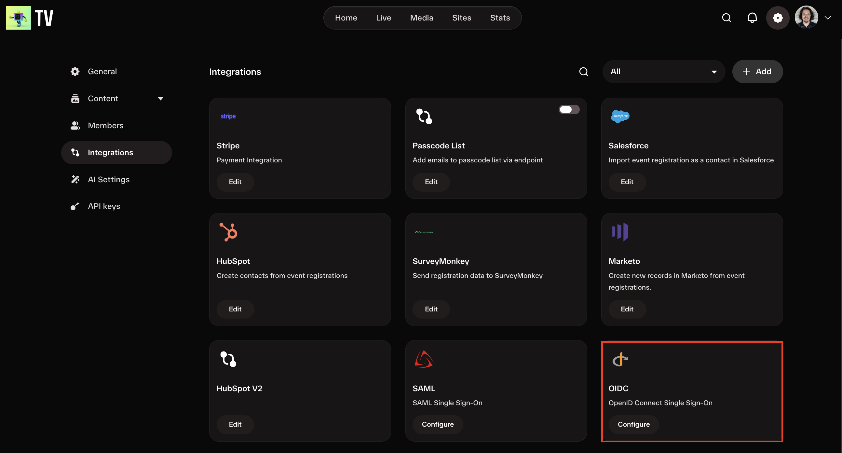The width and height of the screenshot is (842, 453).
Task: Click the 'Payment Integration' description
Action: coord(249,160)
